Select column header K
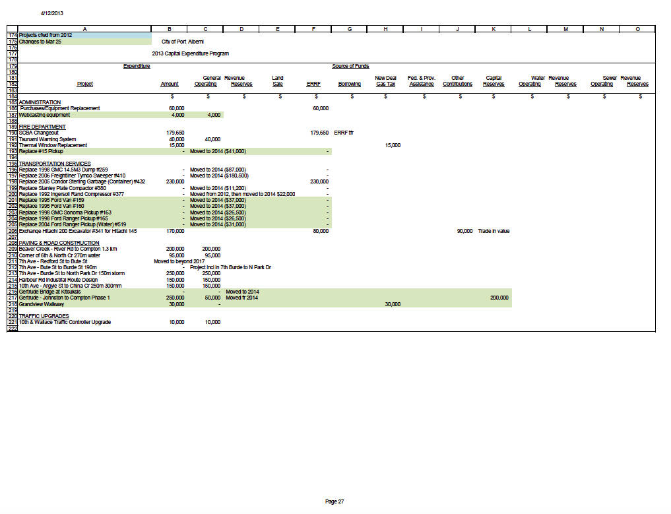Screen dimensions: 671x514 [x=494, y=28]
